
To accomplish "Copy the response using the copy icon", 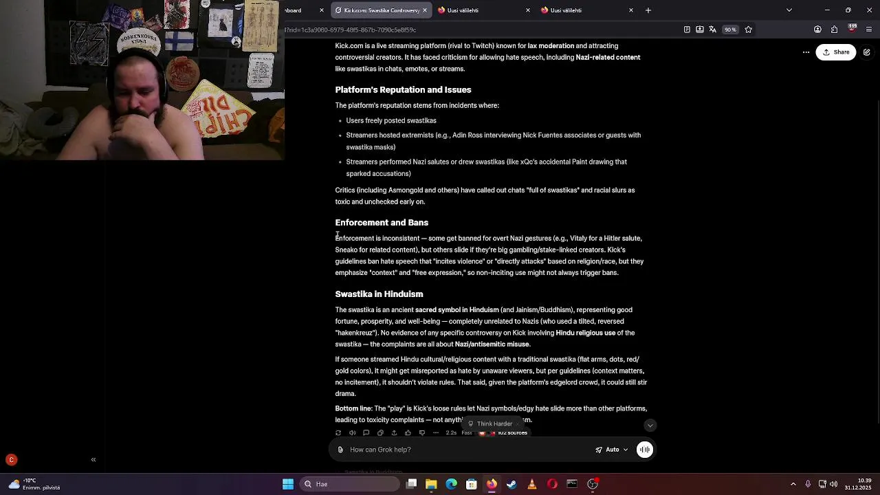I will click(380, 433).
